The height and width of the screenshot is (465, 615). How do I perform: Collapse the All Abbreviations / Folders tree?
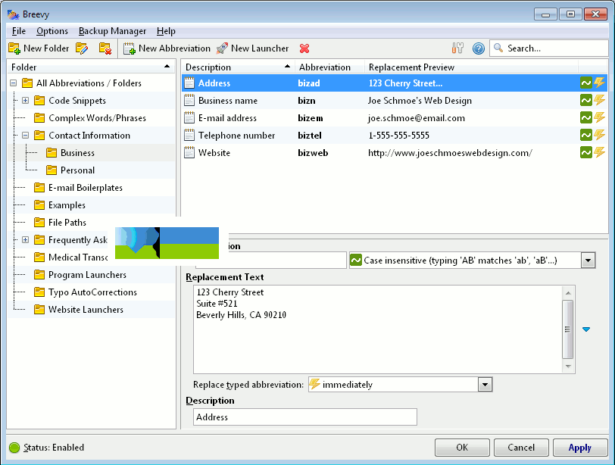pyautogui.click(x=14, y=83)
